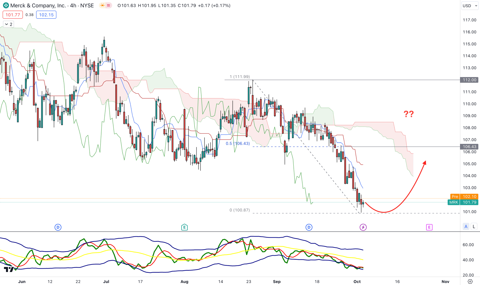Click the purple lightning event marker
The height and width of the screenshot is (285, 480).
point(363,227)
